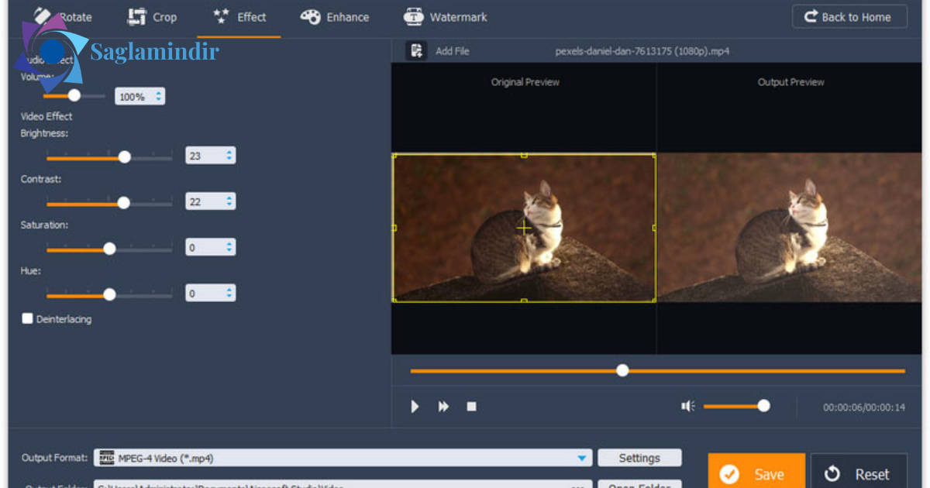930x488 pixels.
Task: Click the Add File label
Action: tap(452, 51)
